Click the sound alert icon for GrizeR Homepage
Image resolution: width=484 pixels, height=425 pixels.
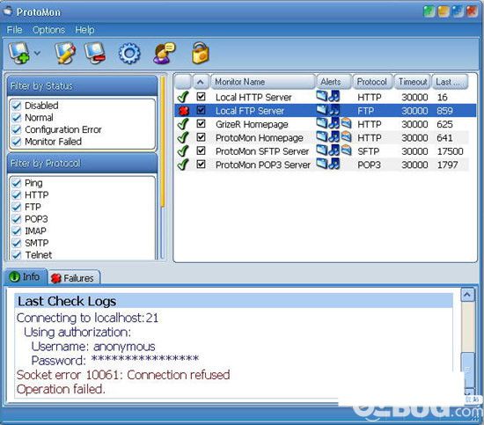pyautogui.click(x=334, y=123)
